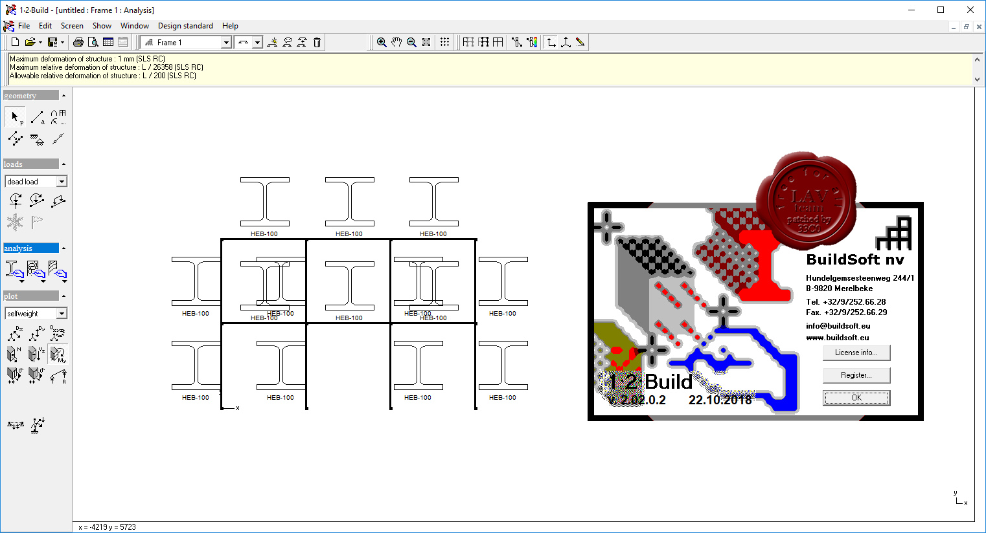The image size is (986, 533).
Task: Open the frame wizard generator tool
Action: [58, 117]
